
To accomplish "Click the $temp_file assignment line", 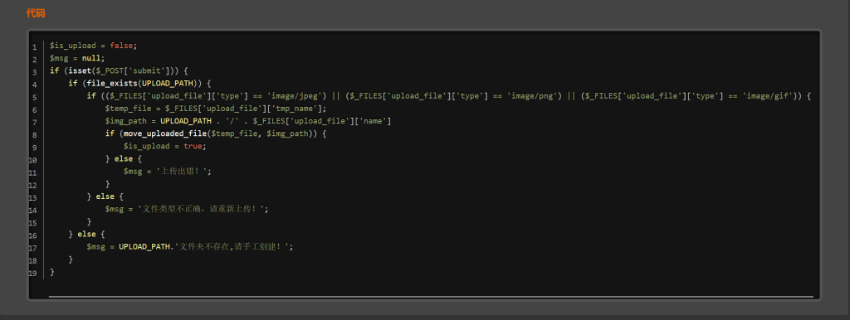I will click(x=216, y=109).
